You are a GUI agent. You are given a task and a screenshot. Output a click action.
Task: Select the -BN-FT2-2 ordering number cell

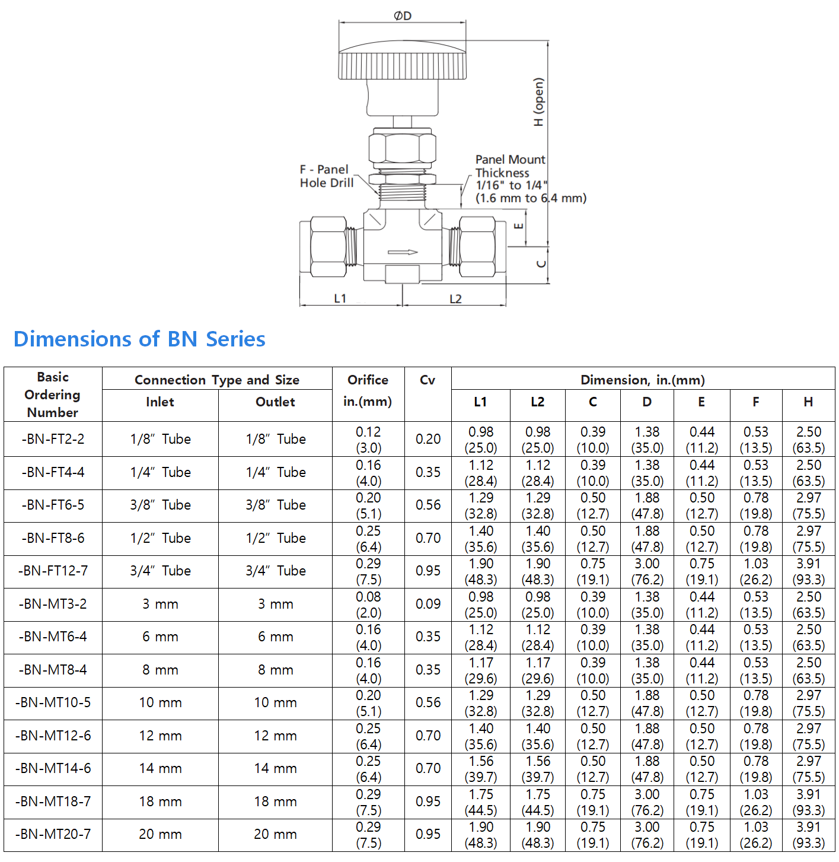pyautogui.click(x=53, y=439)
